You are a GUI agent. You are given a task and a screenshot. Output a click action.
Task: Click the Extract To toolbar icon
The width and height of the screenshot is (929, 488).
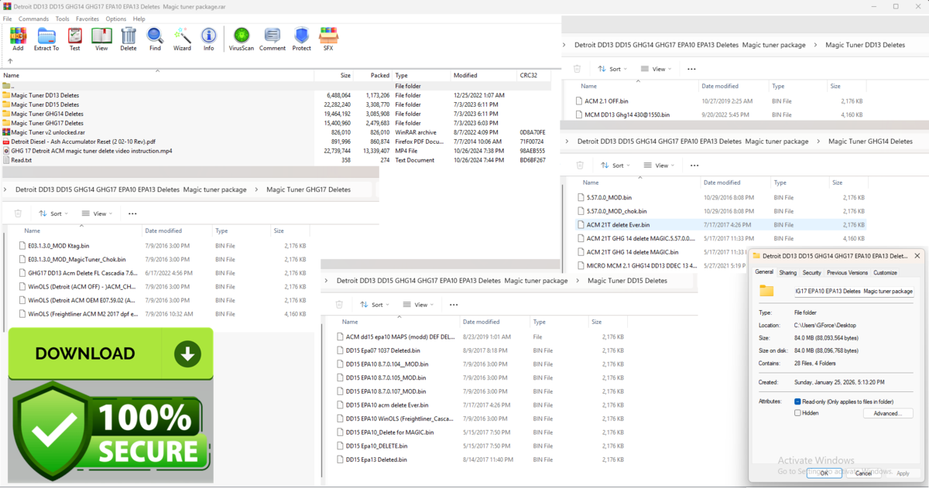(46, 38)
